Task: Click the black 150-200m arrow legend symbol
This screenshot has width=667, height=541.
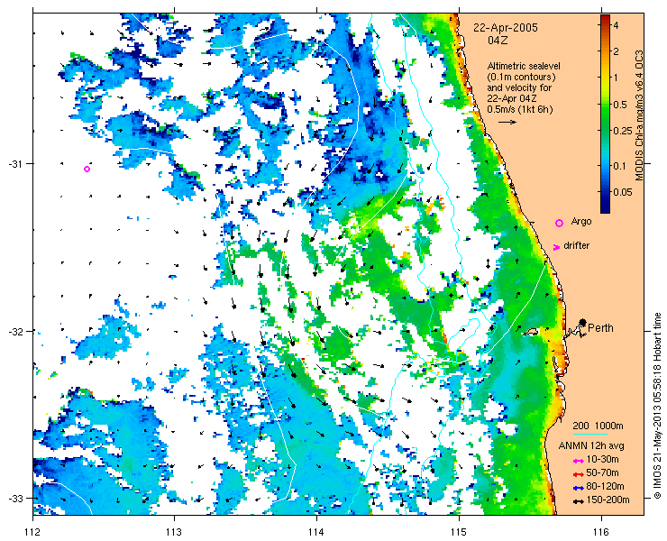Action: [x=578, y=501]
